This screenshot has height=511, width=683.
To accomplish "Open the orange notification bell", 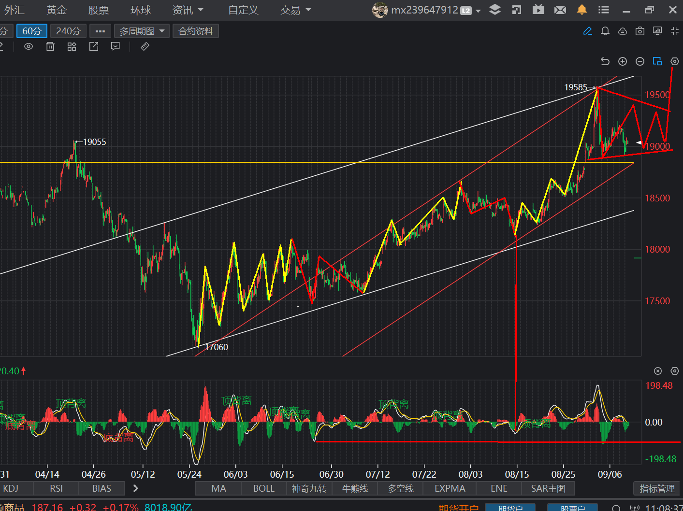I will [582, 10].
